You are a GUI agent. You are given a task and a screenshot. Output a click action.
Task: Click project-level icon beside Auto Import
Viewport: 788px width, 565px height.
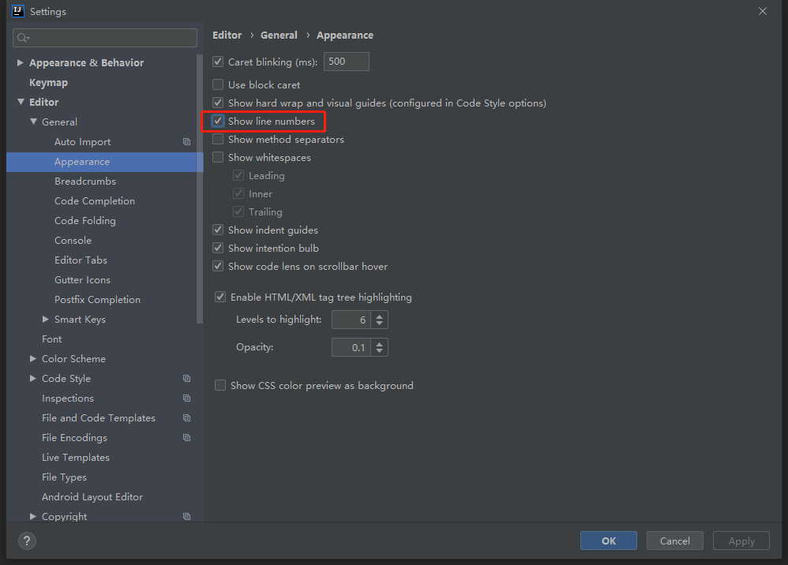click(186, 142)
